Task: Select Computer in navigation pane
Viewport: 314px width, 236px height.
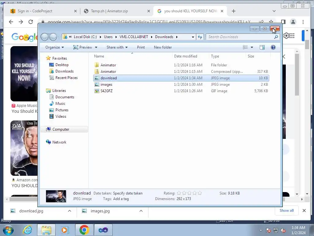Action: click(60, 129)
